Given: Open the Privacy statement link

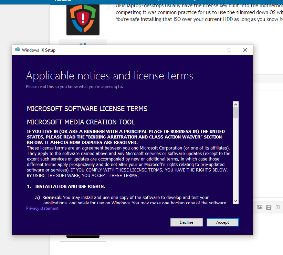Looking at the screenshot, I should (x=42, y=208).
